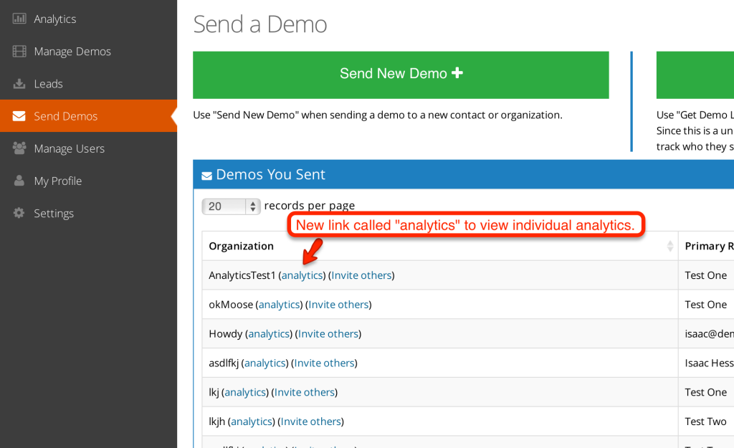Viewport: 734px width, 448px height.
Task: Click the film strip icon beside Manage Demos
Action: pos(18,51)
